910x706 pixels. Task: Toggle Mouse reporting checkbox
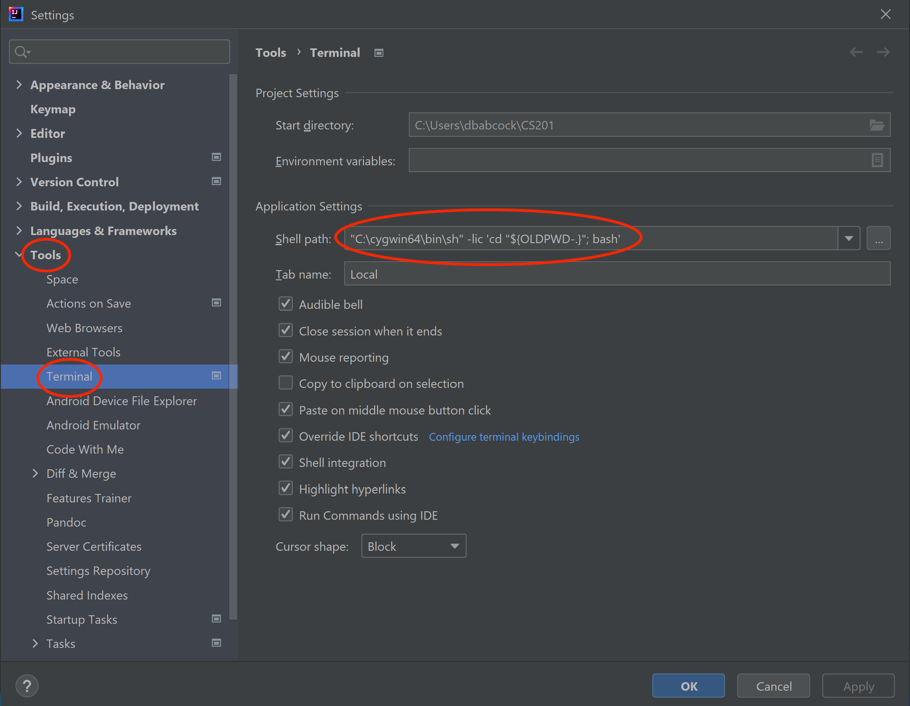pyautogui.click(x=285, y=357)
